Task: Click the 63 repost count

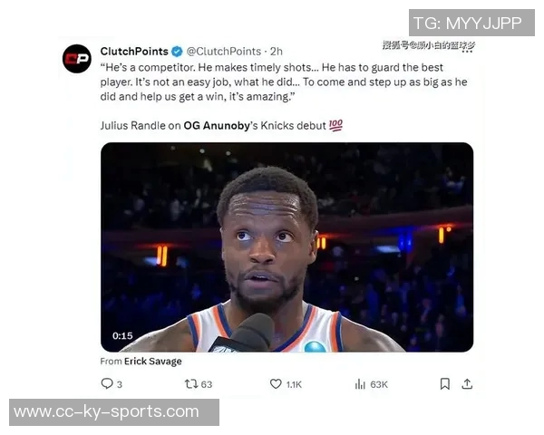Action: [x=207, y=384]
